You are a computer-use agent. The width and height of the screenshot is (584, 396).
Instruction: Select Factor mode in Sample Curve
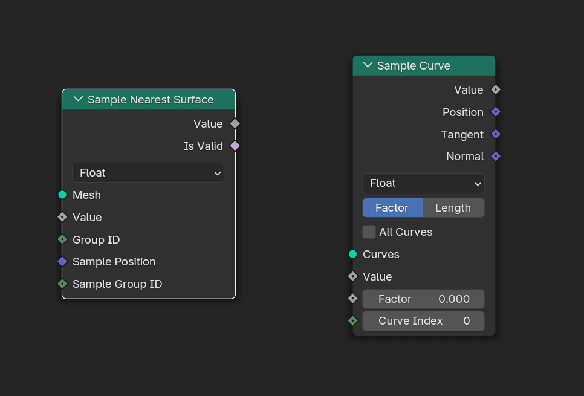(392, 207)
